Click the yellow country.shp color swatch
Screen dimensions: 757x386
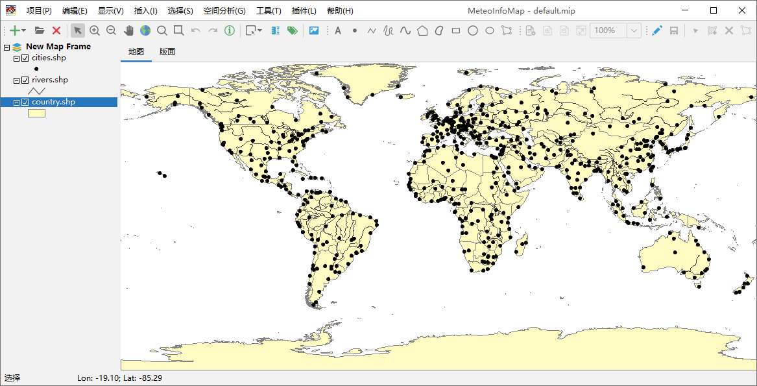36,114
